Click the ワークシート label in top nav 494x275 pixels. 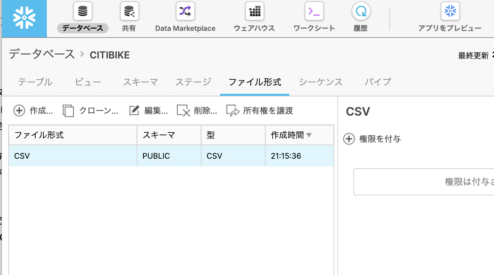(314, 28)
